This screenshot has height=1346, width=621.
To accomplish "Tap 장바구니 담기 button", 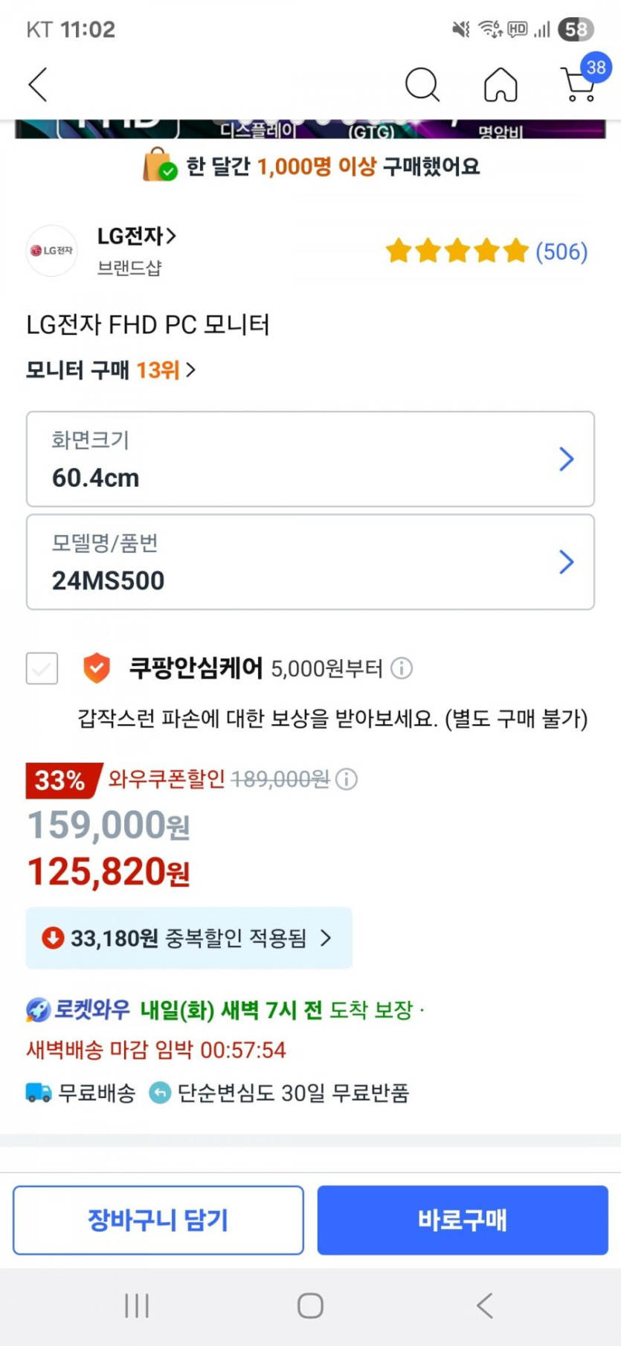I will 158,1220.
